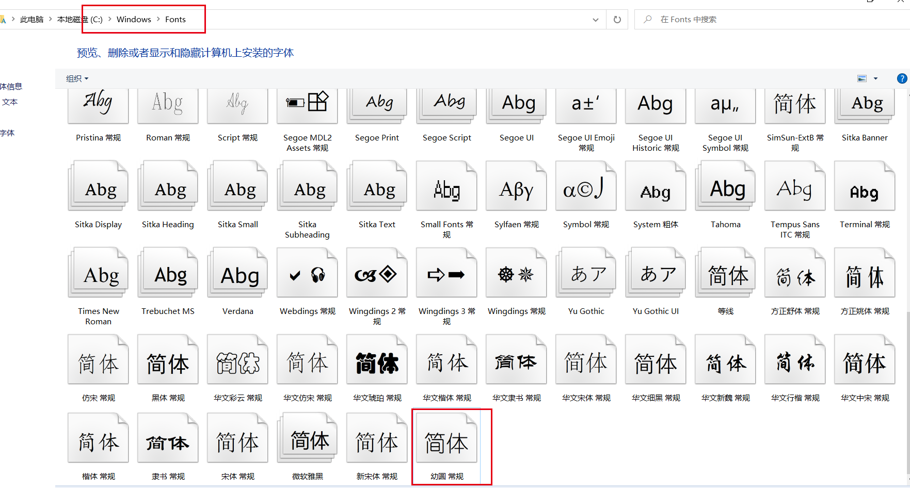
Task: Select the Tahoma font icon
Action: coord(725,186)
